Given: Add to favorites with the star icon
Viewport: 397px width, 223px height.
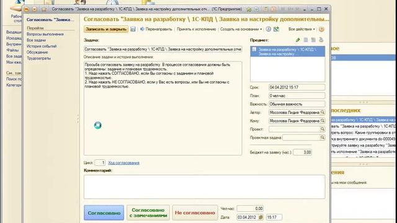Looking at the screenshot, I should point(44,9).
